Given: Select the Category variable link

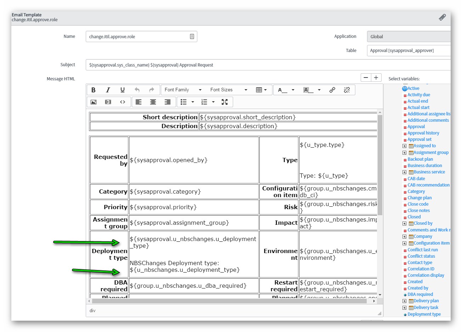Looking at the screenshot, I should pyautogui.click(x=416, y=191).
